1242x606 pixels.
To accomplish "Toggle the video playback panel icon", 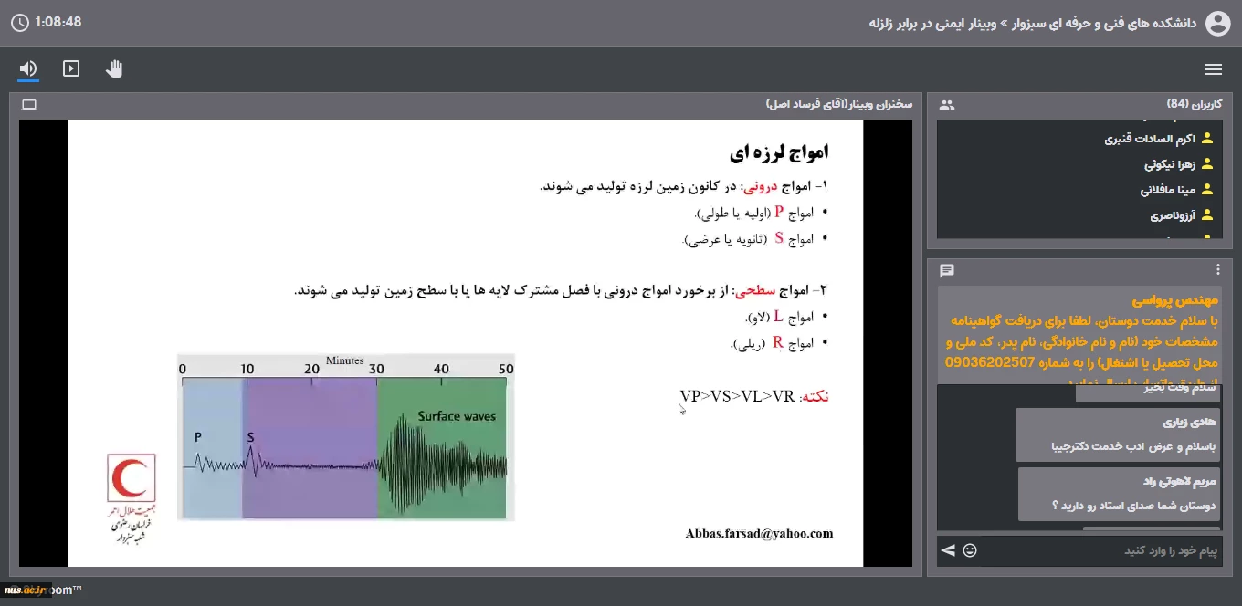I will pyautogui.click(x=71, y=69).
